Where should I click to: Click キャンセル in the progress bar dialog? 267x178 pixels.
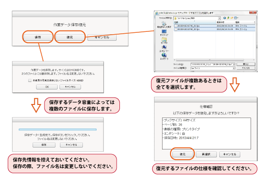coord(71,145)
